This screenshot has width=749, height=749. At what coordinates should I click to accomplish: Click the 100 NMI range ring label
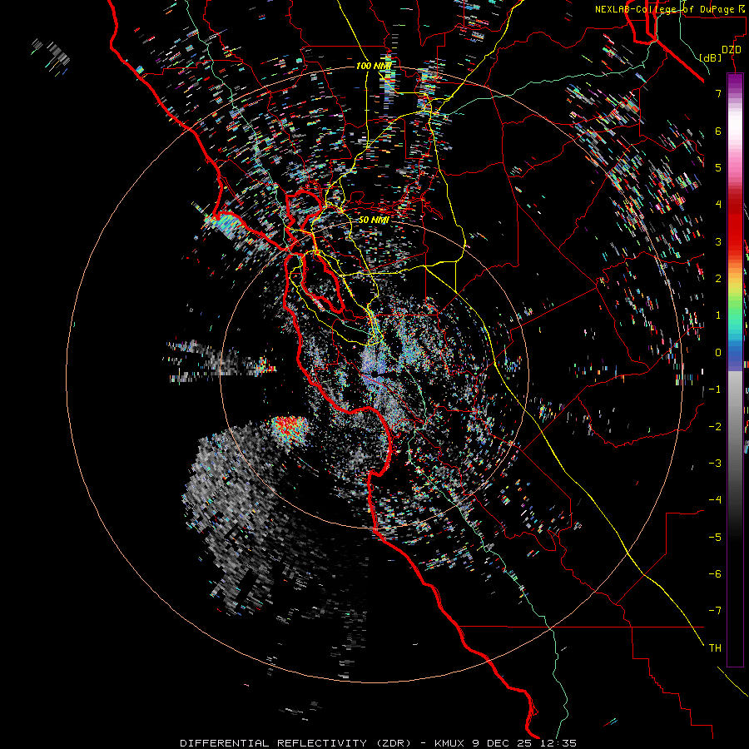point(374,66)
